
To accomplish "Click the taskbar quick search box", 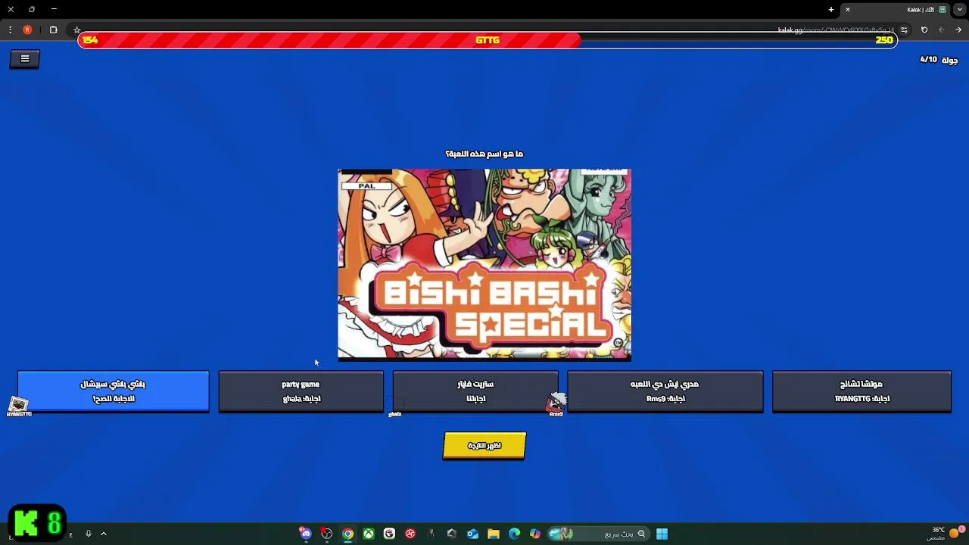I will 598,534.
